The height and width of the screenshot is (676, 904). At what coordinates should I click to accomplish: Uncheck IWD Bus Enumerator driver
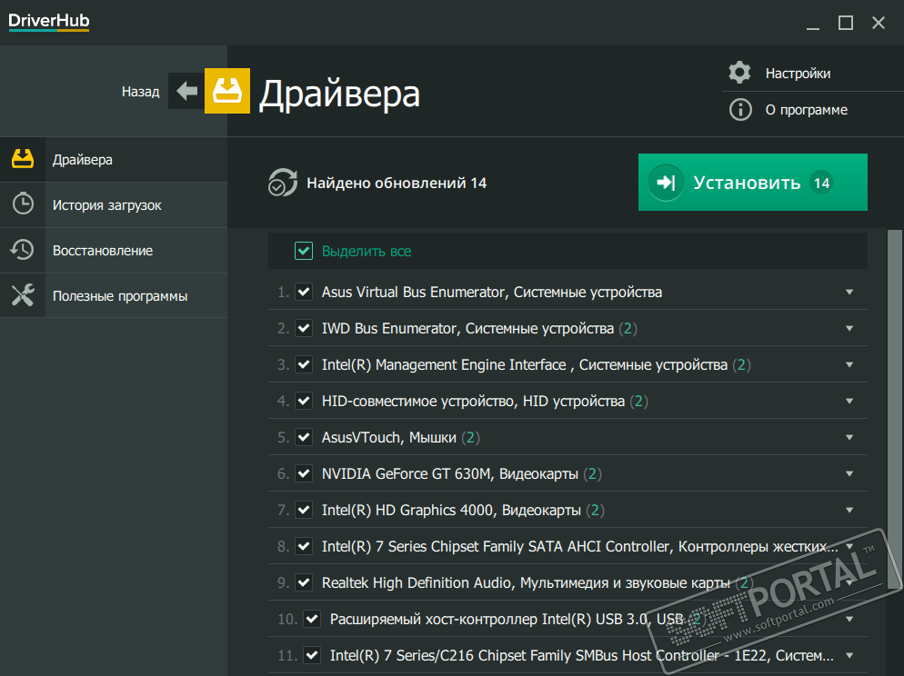[304, 328]
